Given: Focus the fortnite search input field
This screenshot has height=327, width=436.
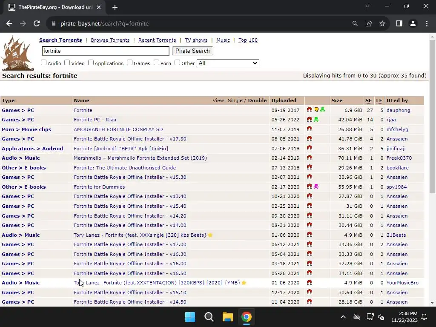Looking at the screenshot, I should (106, 51).
